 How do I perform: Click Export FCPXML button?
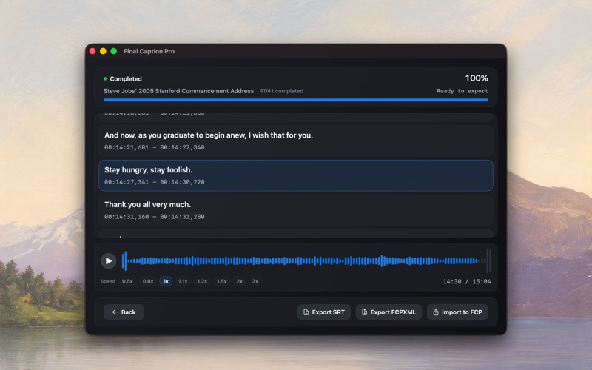point(389,312)
